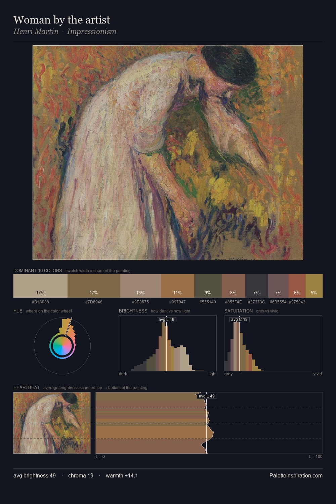336x504 pixels.
Task: Click the 'light' axis label
Action: [213, 374]
